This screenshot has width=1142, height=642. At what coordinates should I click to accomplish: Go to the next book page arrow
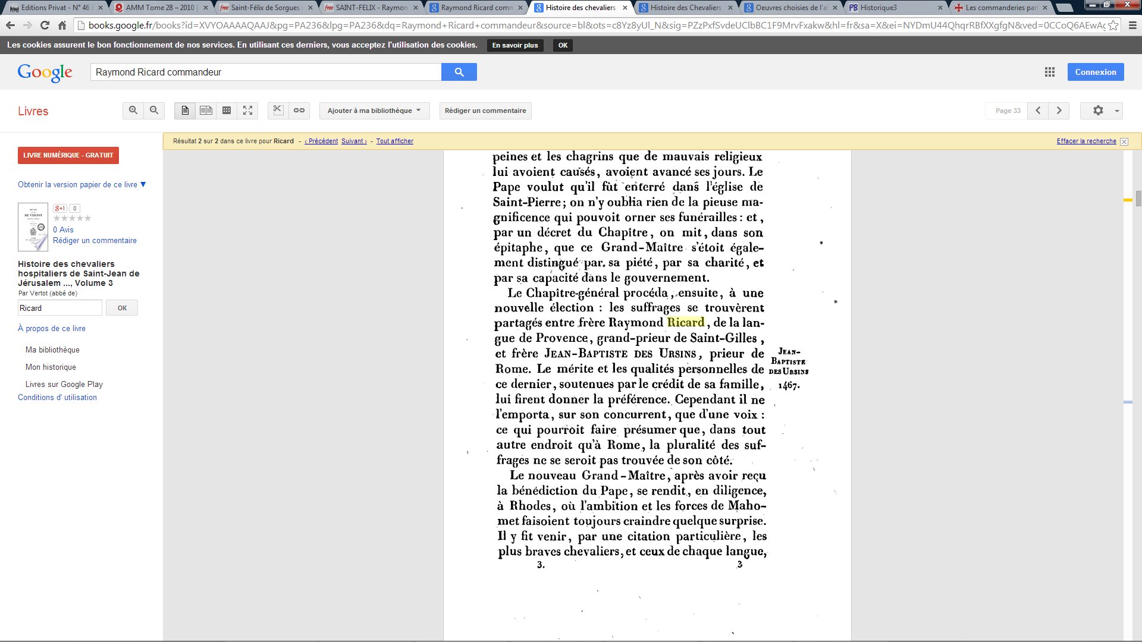[1059, 111]
